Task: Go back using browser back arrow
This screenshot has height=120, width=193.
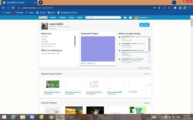Action: point(3,8)
